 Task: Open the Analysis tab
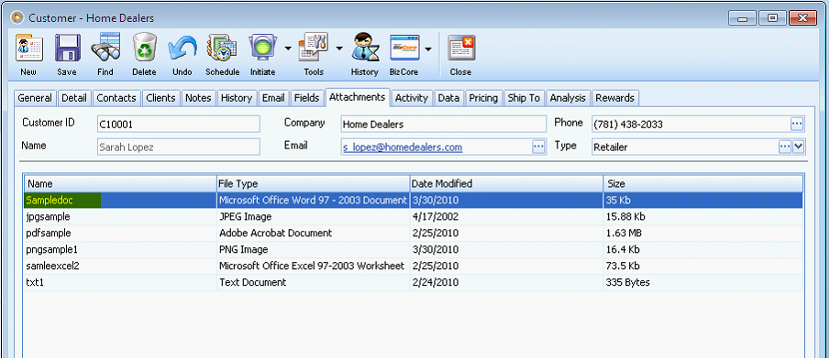(x=568, y=98)
